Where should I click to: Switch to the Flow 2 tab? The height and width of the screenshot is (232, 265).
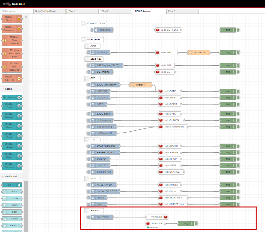[116, 11]
